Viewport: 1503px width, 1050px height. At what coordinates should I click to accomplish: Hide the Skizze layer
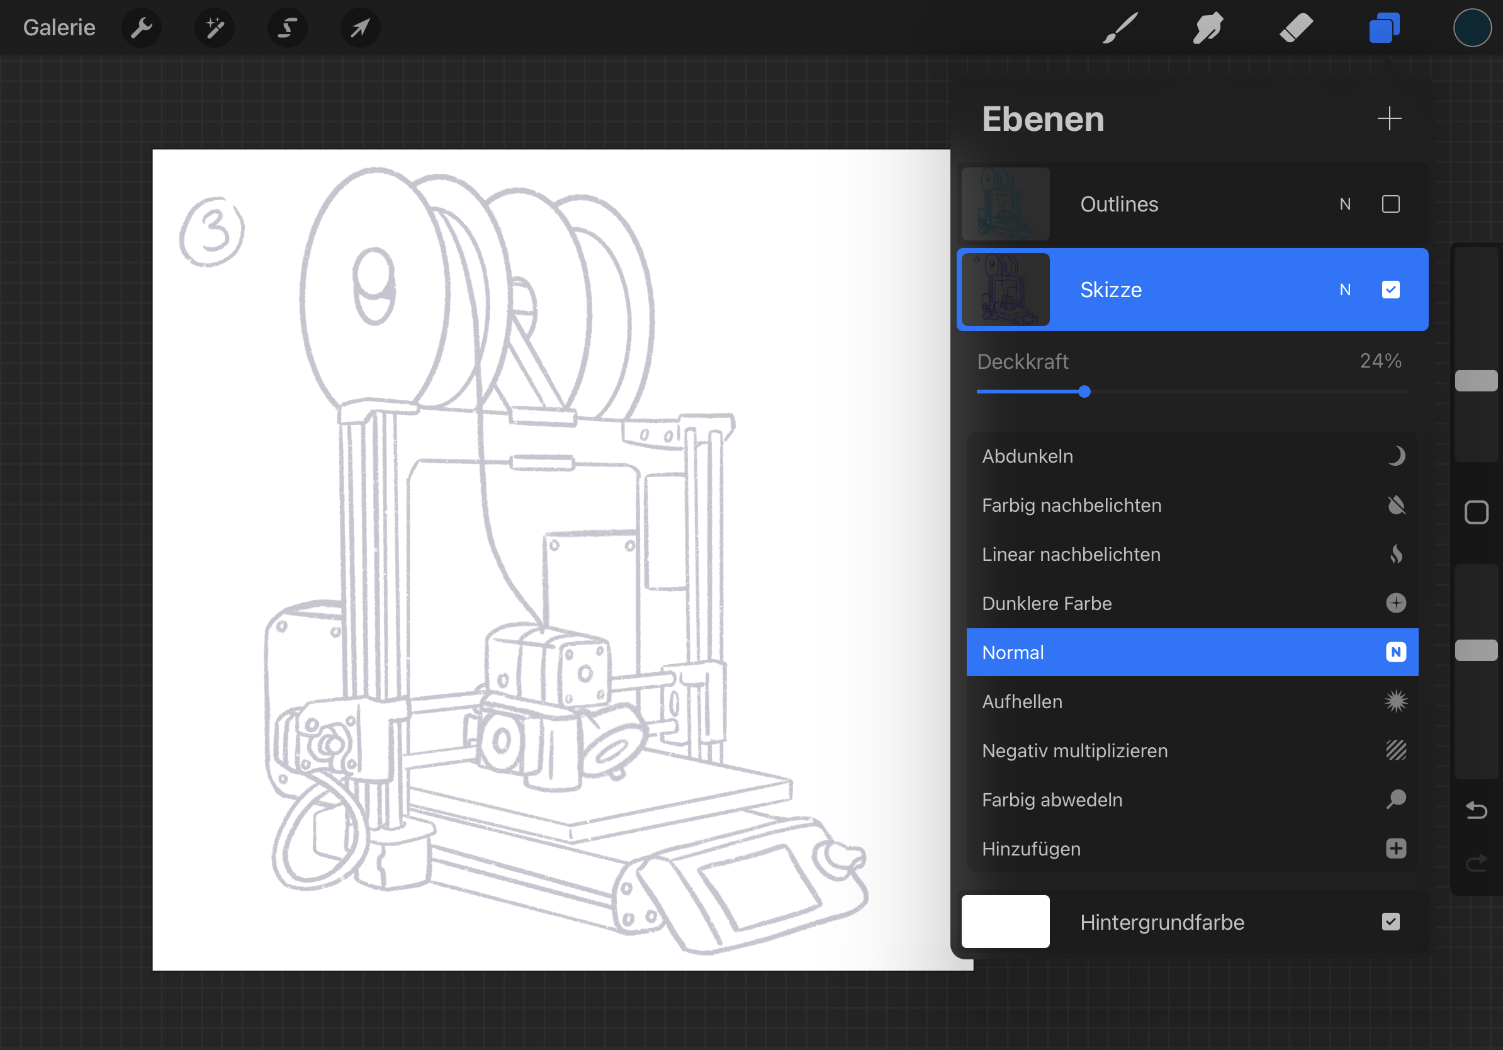tap(1390, 290)
